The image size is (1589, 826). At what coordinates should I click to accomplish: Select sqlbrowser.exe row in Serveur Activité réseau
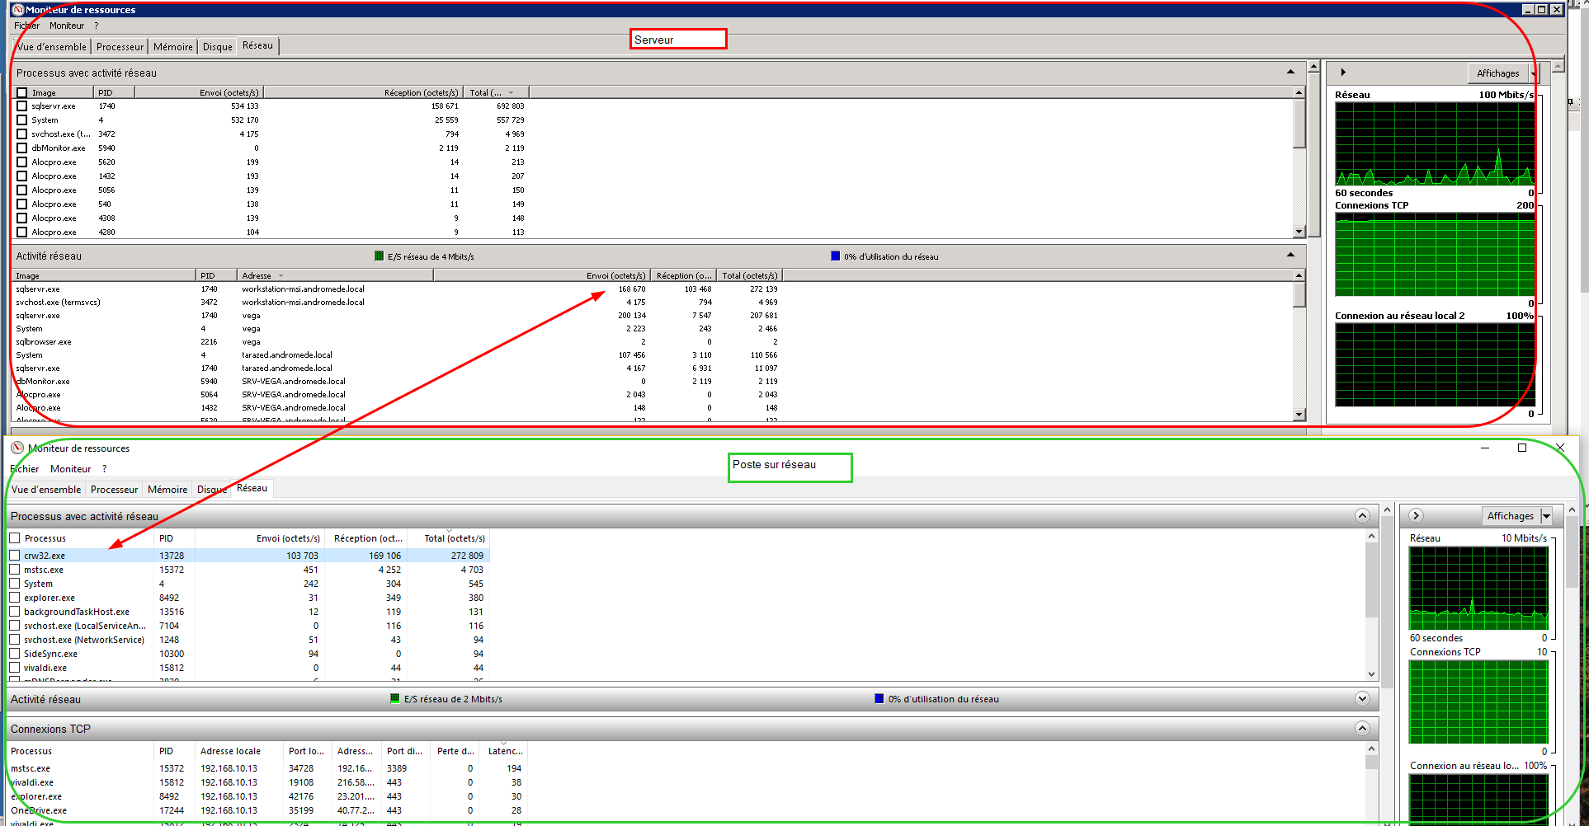398,341
